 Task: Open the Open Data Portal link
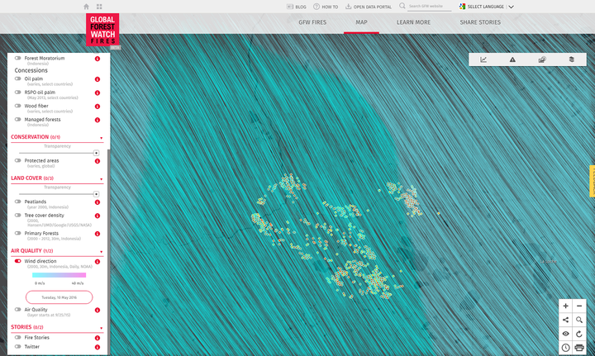click(368, 7)
